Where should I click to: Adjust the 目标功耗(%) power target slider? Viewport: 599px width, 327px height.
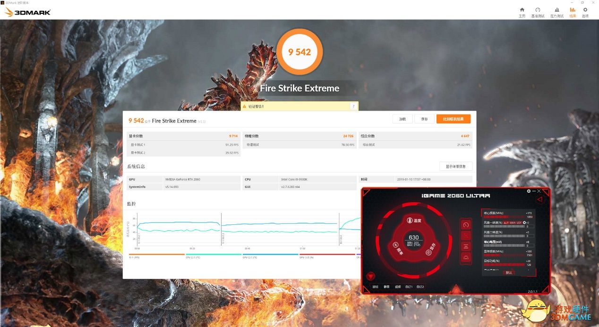tap(504, 265)
